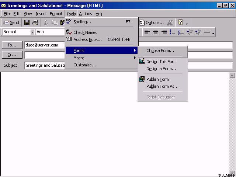Click inside the Cc address field
This screenshot has width=236, height=177.
pyautogui.click(x=128, y=55)
